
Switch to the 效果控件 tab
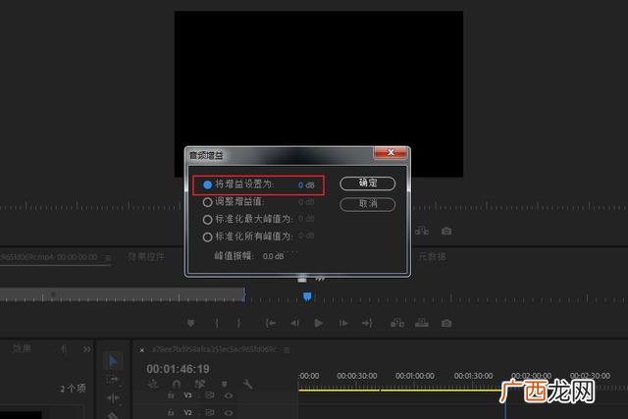coord(146,257)
